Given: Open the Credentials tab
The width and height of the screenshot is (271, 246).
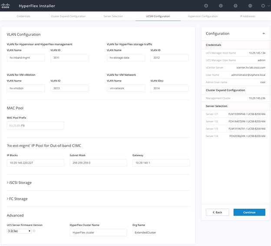Looking at the screenshot, I should pos(23,16).
